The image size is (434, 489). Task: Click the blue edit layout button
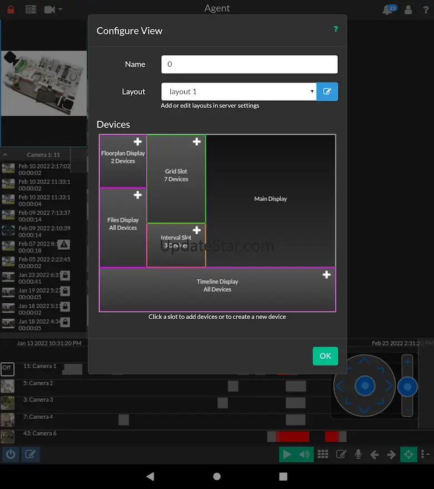click(327, 92)
